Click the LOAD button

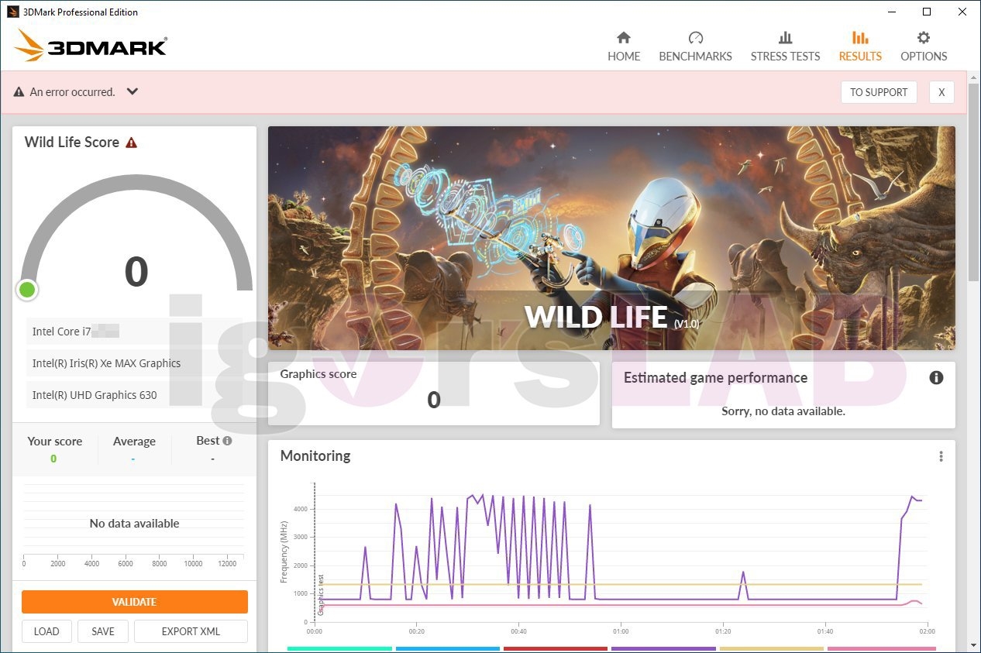(x=46, y=631)
